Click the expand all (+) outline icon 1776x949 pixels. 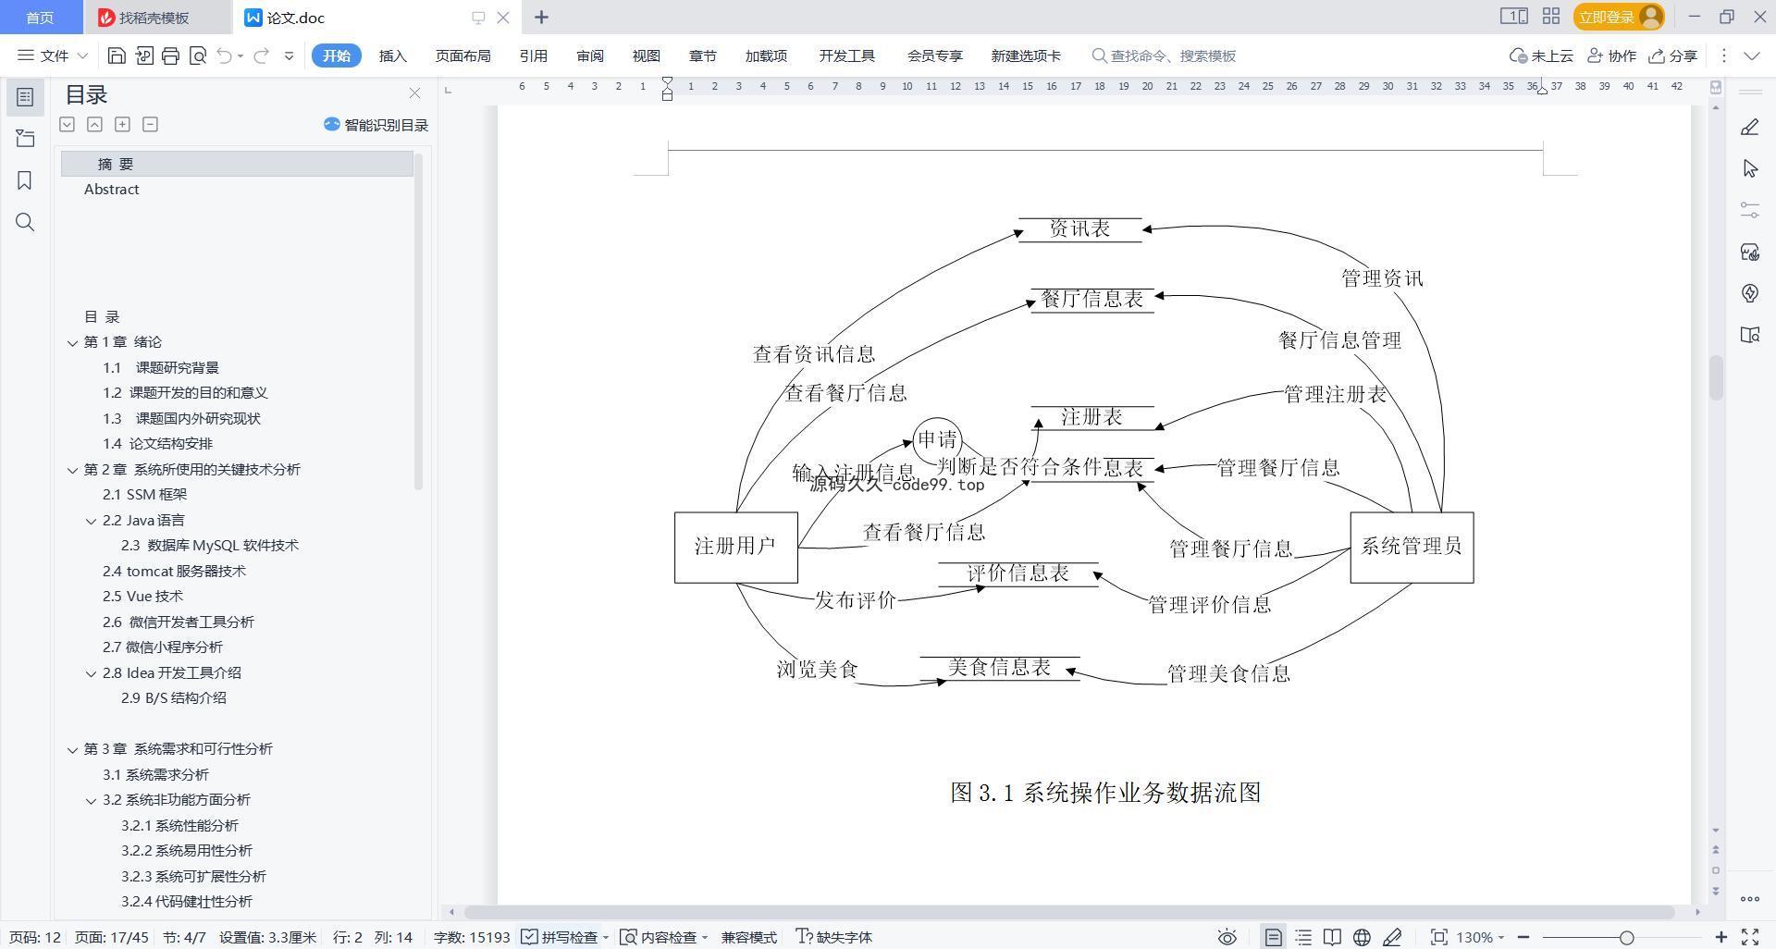[x=122, y=124]
